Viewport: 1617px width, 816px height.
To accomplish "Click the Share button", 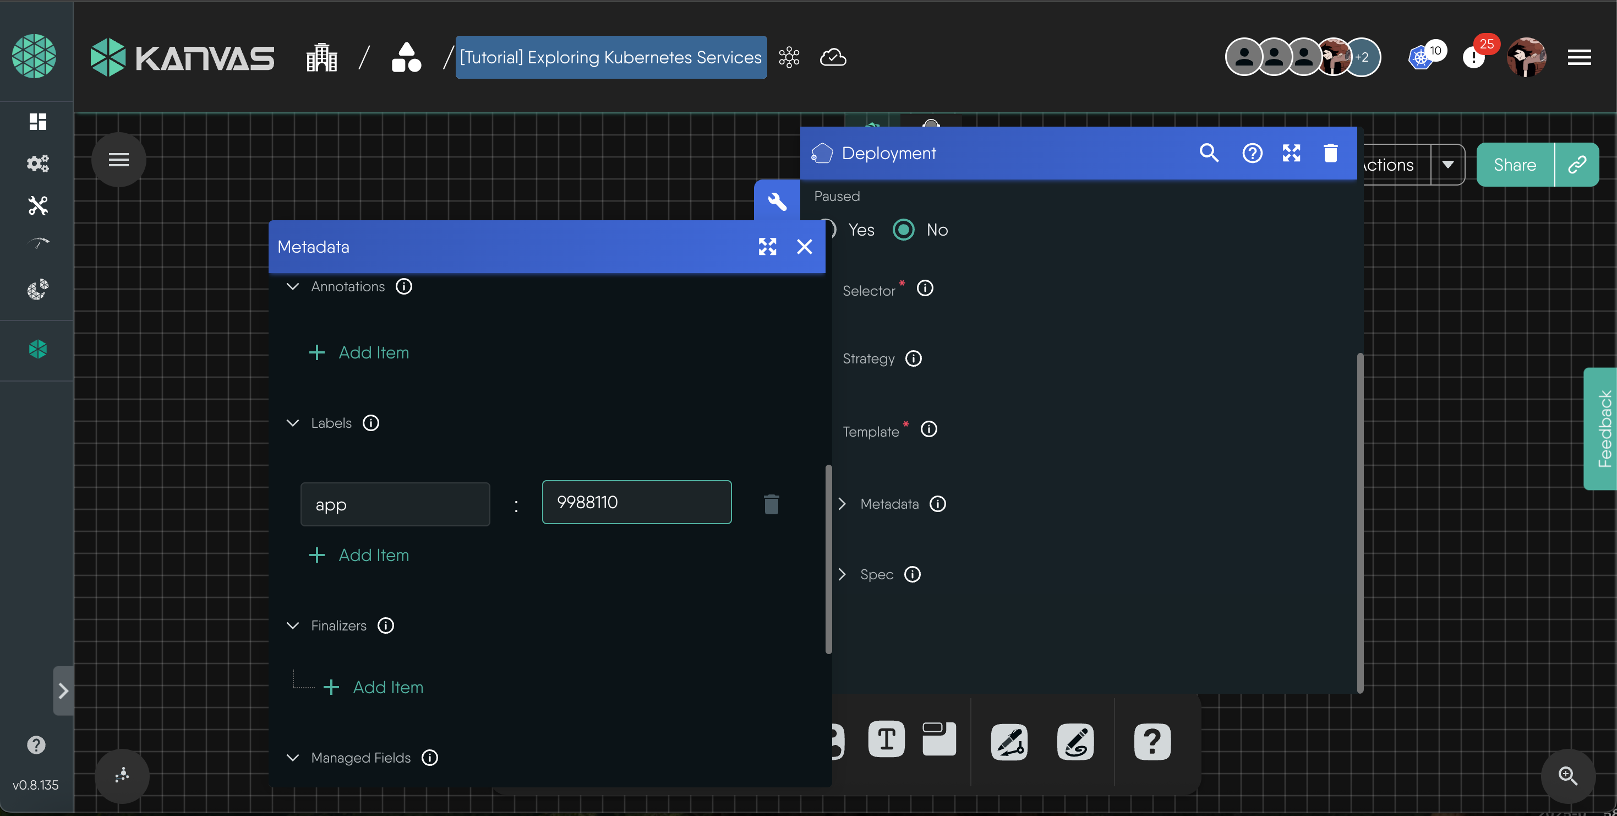I will point(1515,165).
